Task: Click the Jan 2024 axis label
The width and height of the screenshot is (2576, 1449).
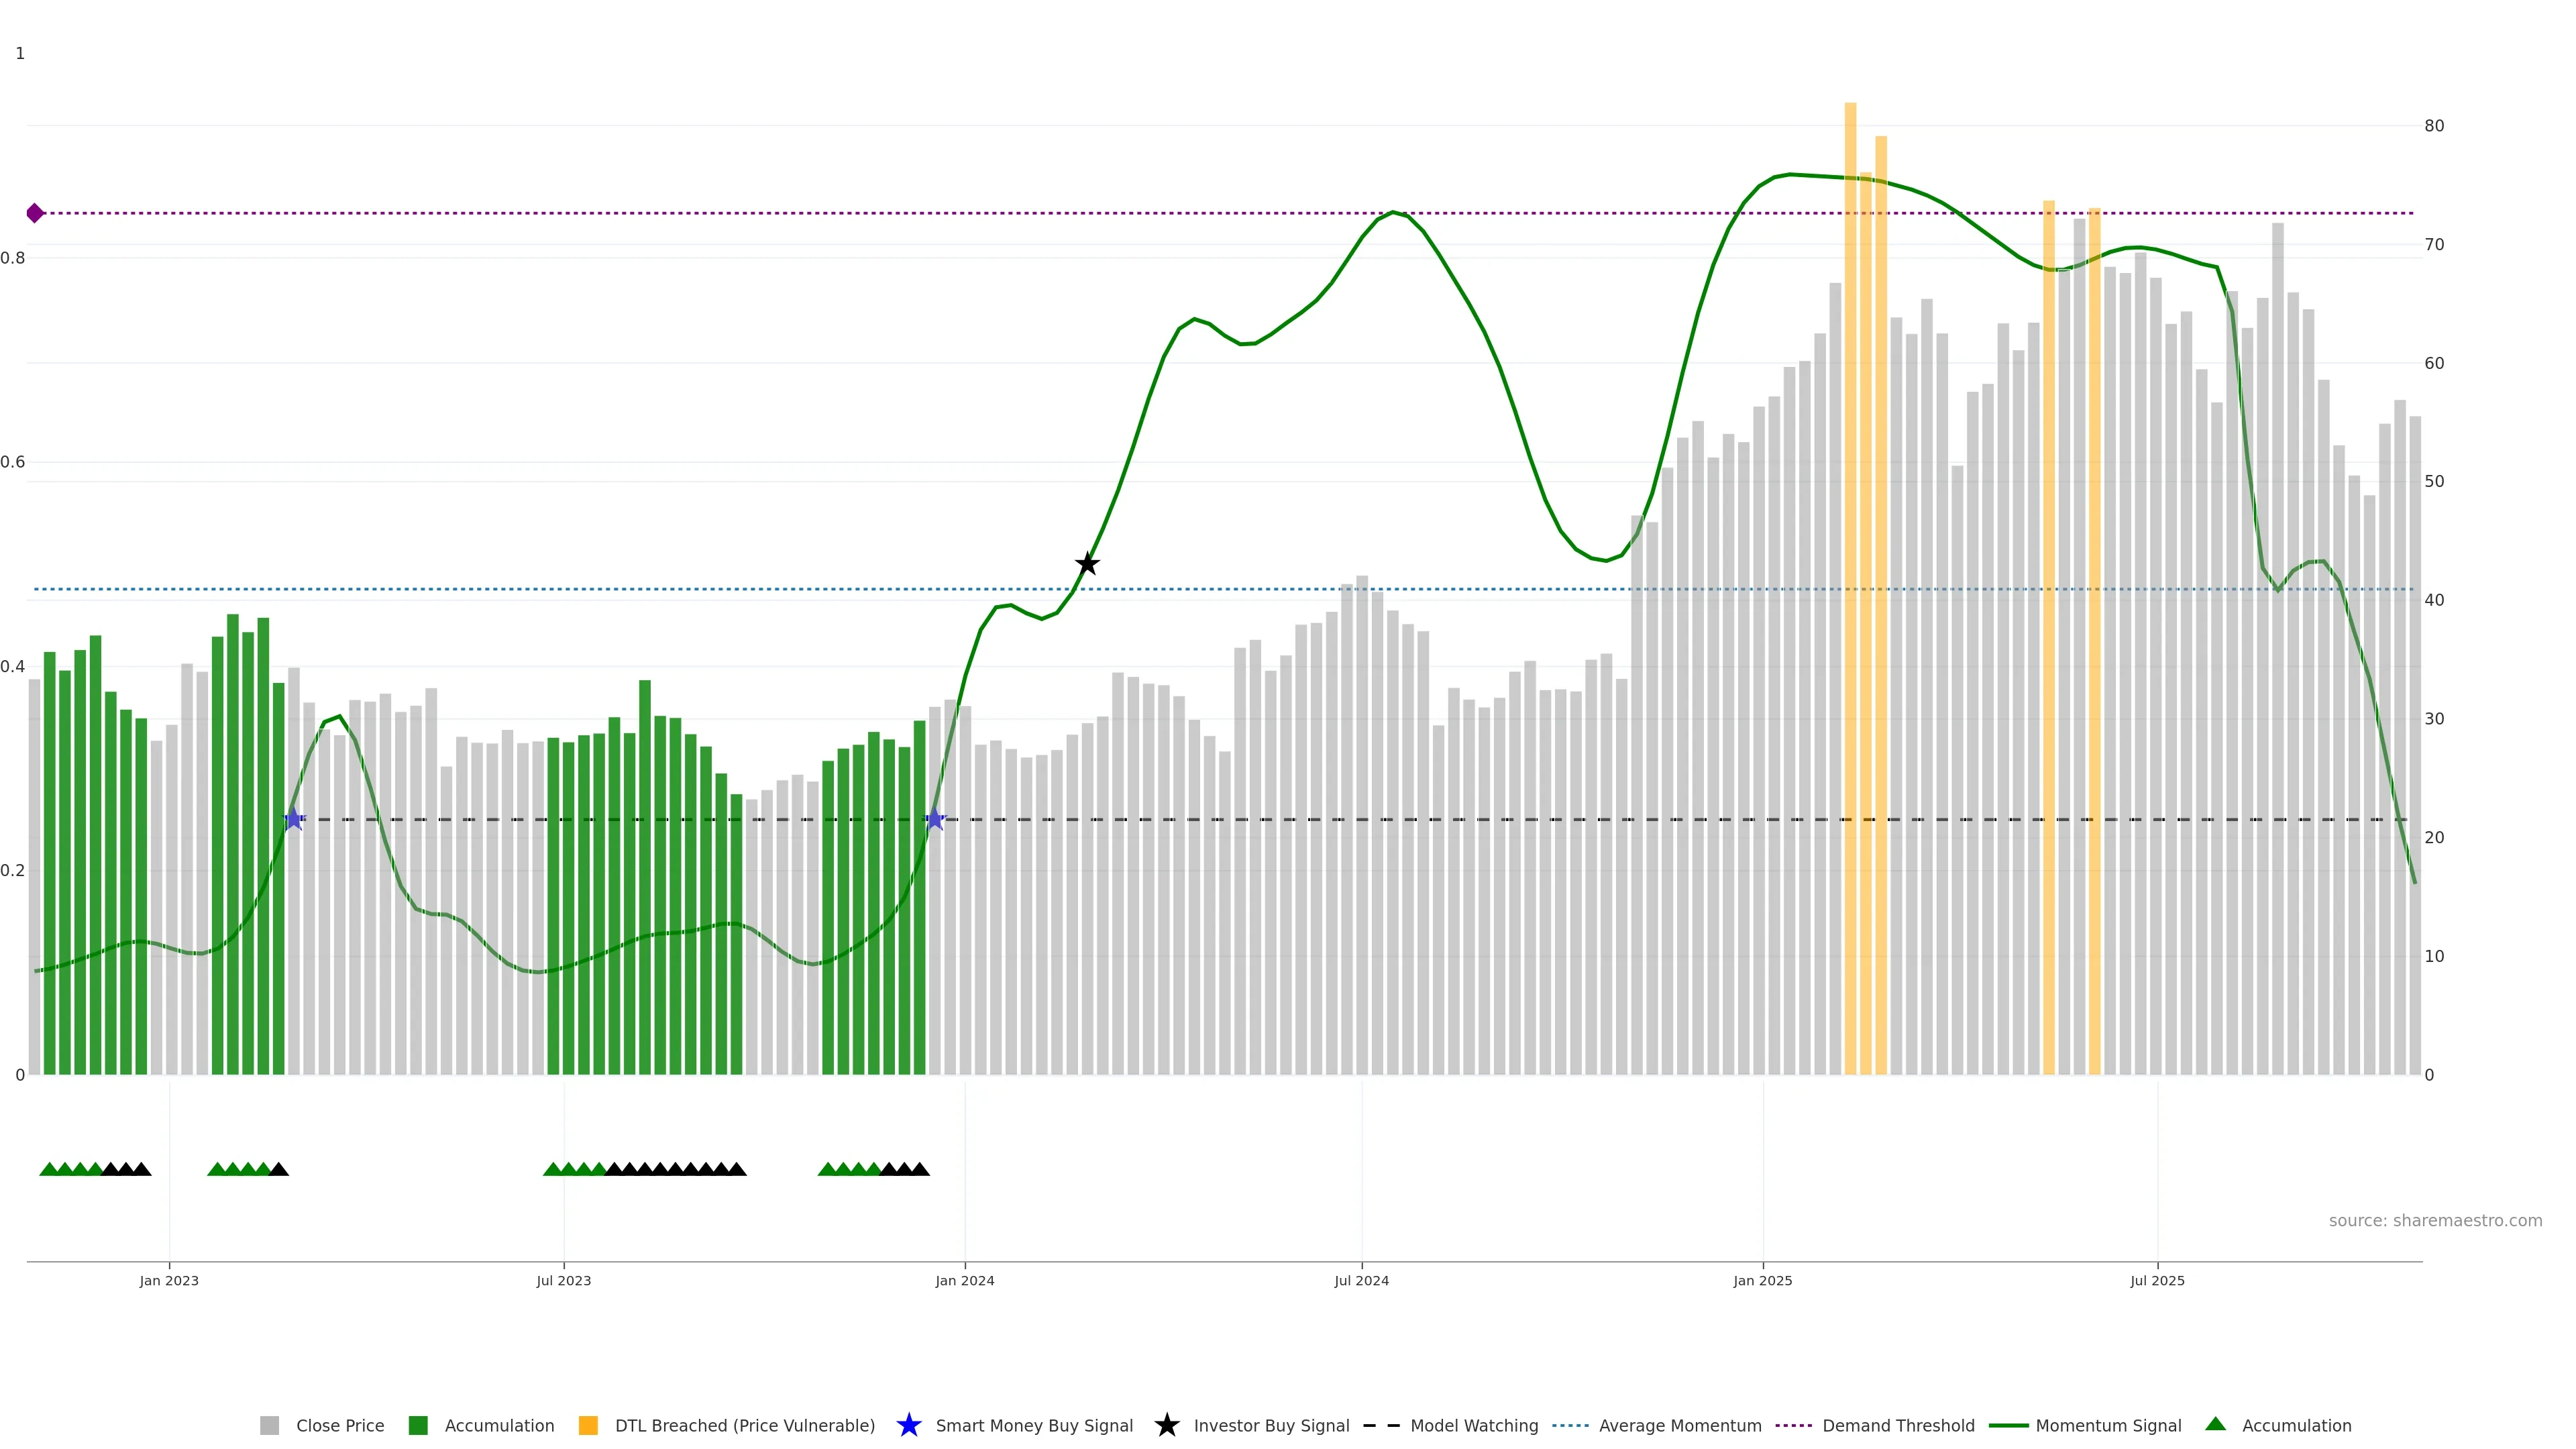Action: (x=964, y=1280)
